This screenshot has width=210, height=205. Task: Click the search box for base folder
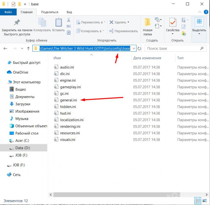tap(175, 49)
